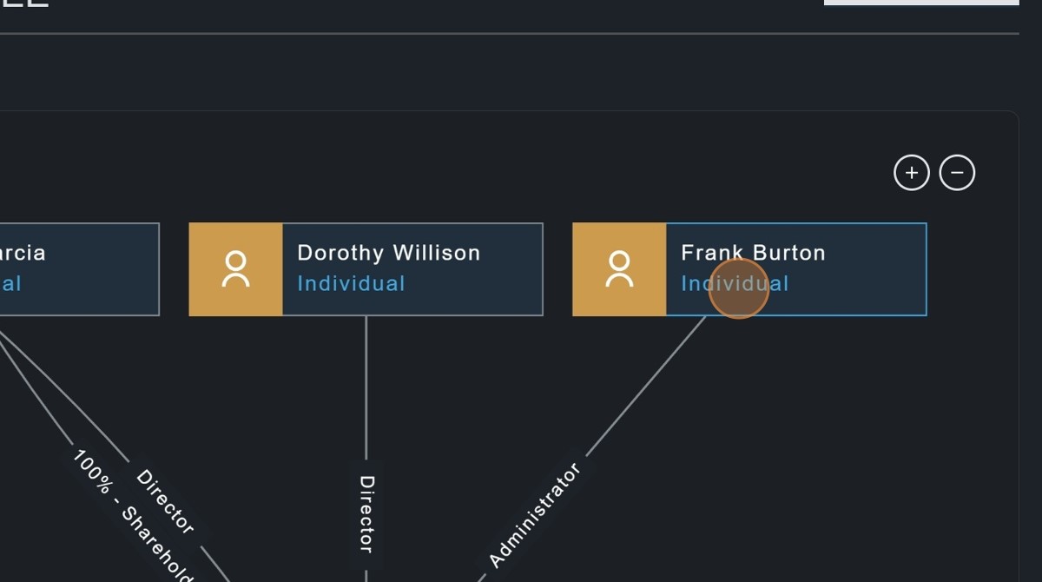Viewport: 1042px width, 582px height.
Task: Click the cut-off Individual text under Garcia
Action: pyautogui.click(x=10, y=283)
